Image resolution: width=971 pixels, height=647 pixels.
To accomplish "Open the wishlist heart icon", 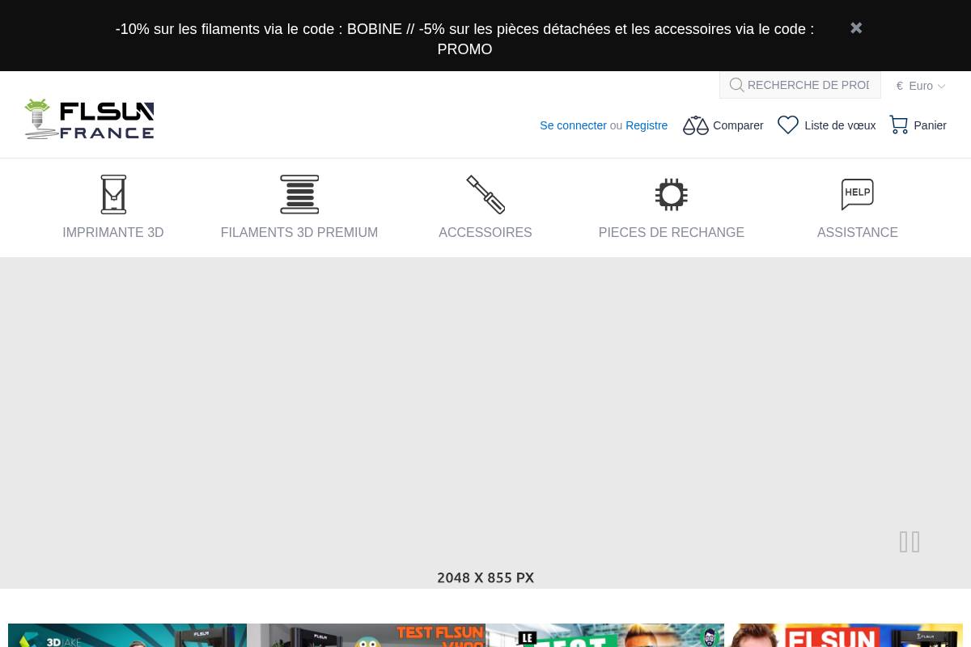I will click(x=788, y=125).
